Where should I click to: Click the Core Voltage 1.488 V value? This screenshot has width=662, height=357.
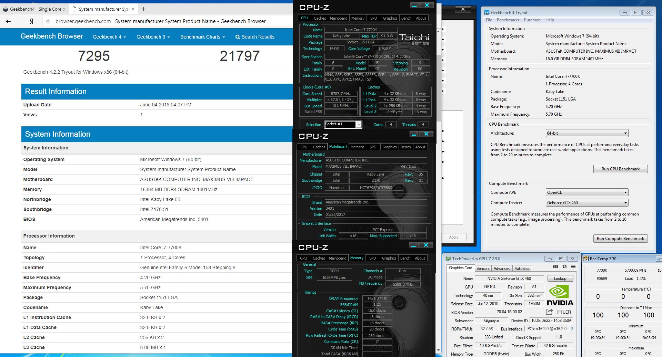pyautogui.click(x=384, y=49)
